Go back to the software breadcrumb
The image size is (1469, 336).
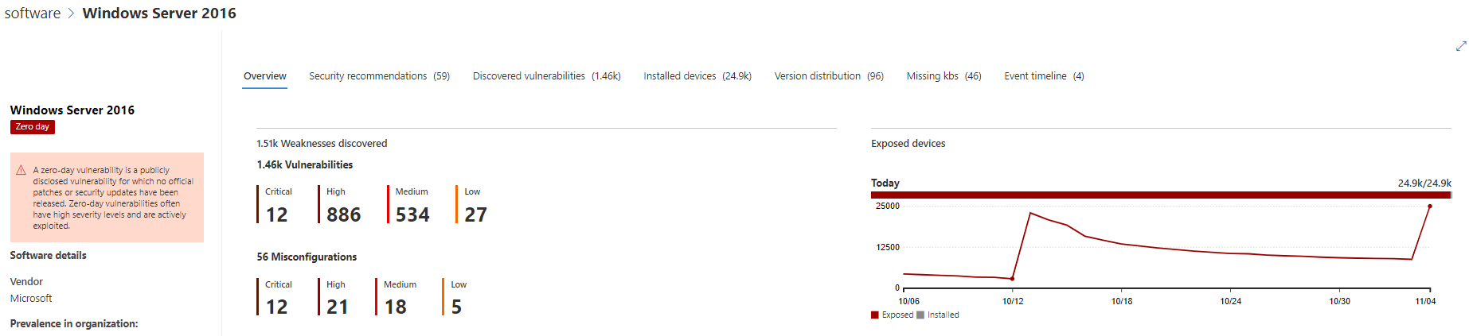33,14
